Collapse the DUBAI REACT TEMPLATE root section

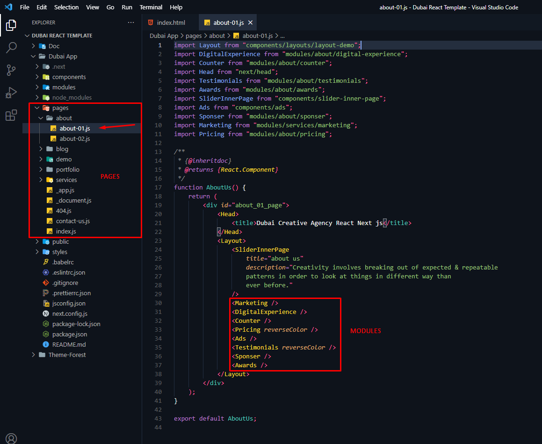tap(27, 36)
